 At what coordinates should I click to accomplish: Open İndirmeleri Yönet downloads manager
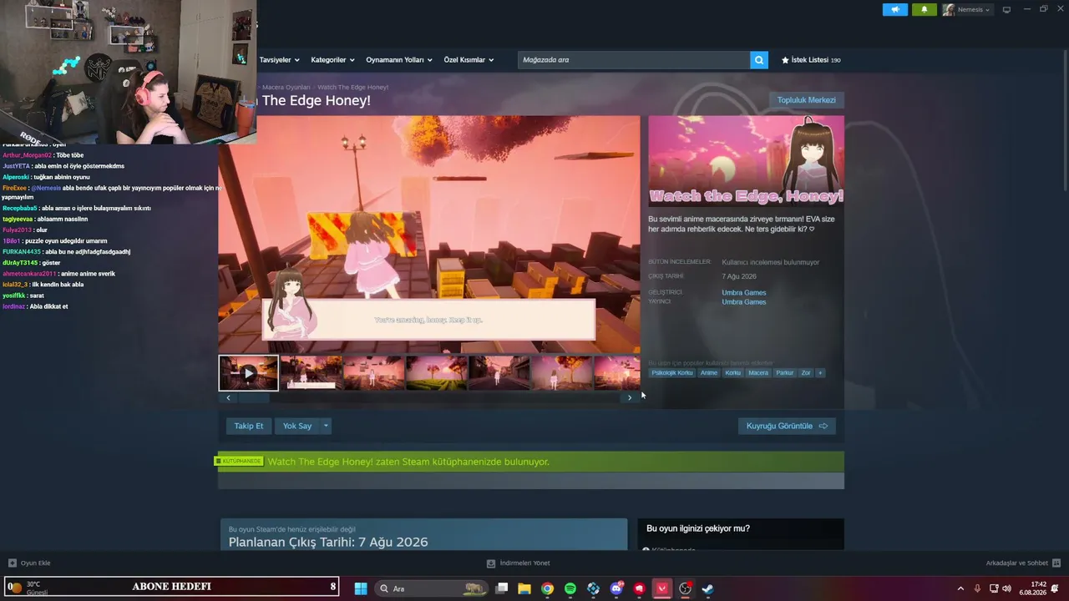click(x=518, y=563)
